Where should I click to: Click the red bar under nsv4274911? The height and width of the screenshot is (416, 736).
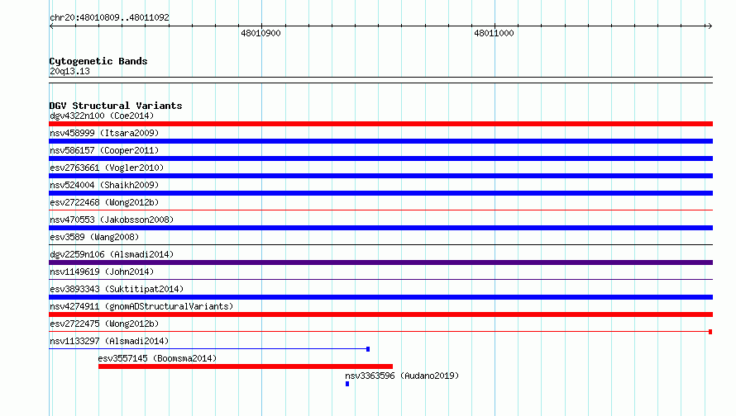pos(380,314)
